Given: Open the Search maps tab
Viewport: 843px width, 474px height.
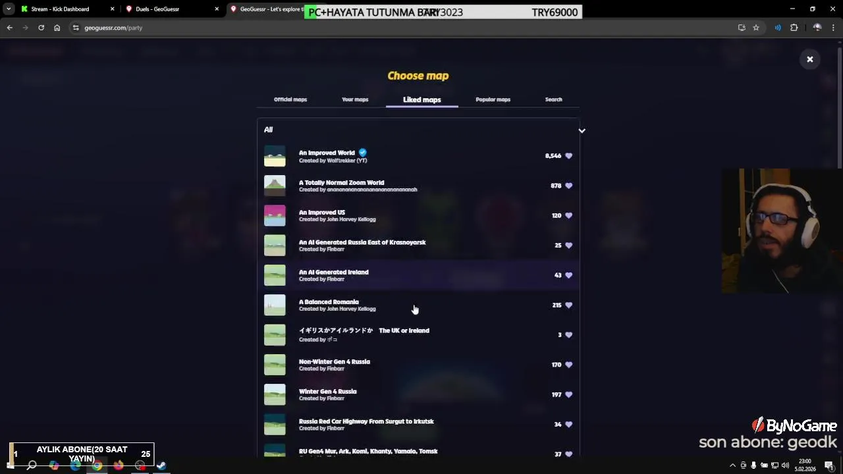Looking at the screenshot, I should (x=553, y=99).
